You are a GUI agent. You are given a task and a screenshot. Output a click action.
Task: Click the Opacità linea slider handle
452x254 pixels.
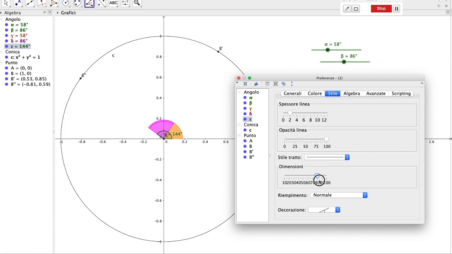coord(326,140)
